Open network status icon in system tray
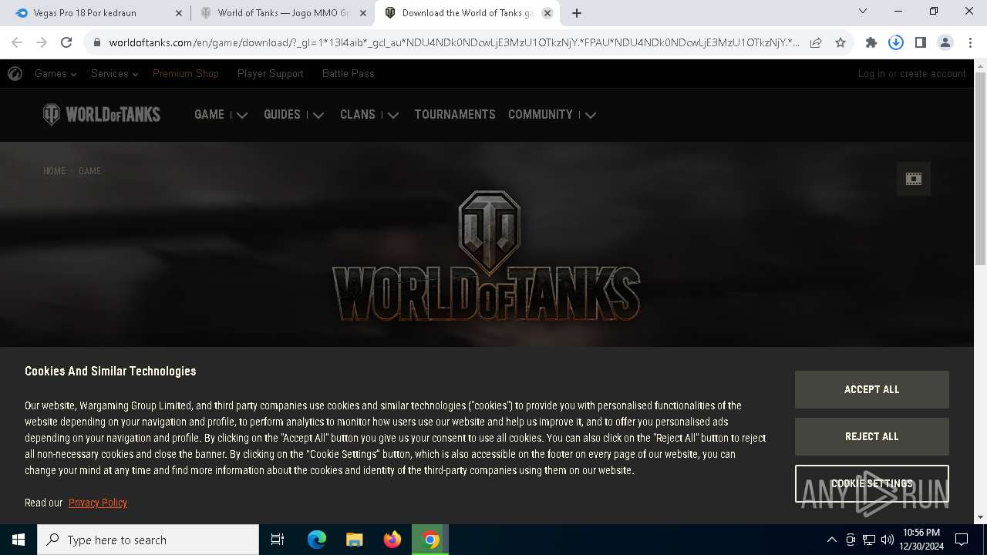The width and height of the screenshot is (987, 555). pos(869,540)
